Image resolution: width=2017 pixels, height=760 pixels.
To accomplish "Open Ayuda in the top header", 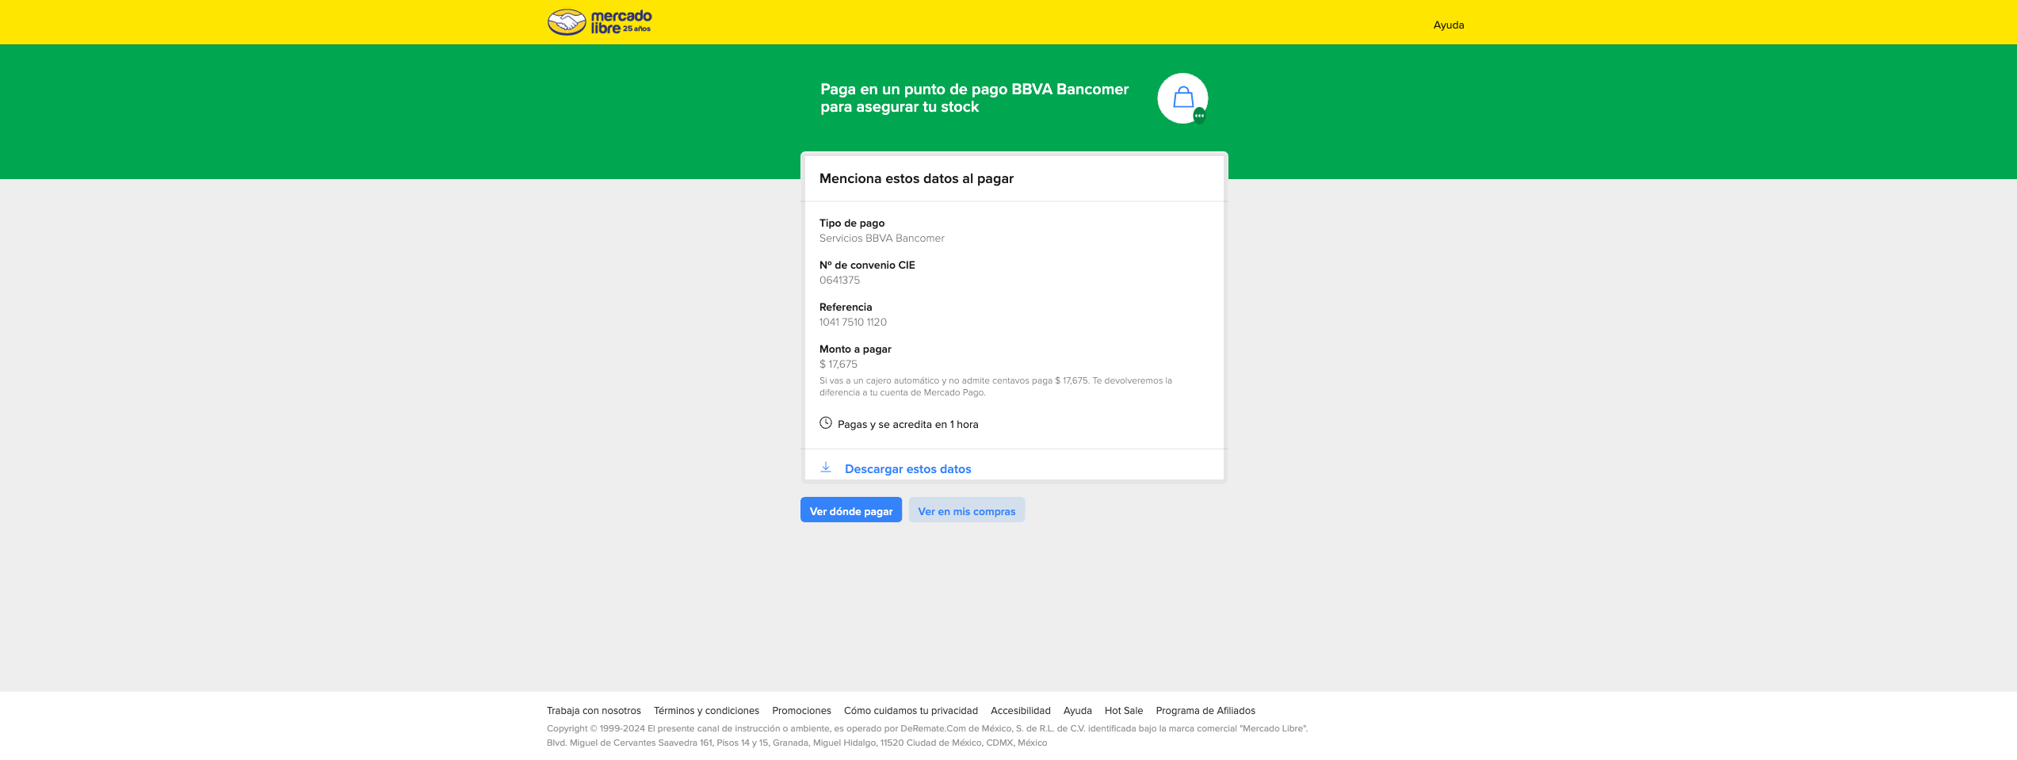I will pos(1448,25).
